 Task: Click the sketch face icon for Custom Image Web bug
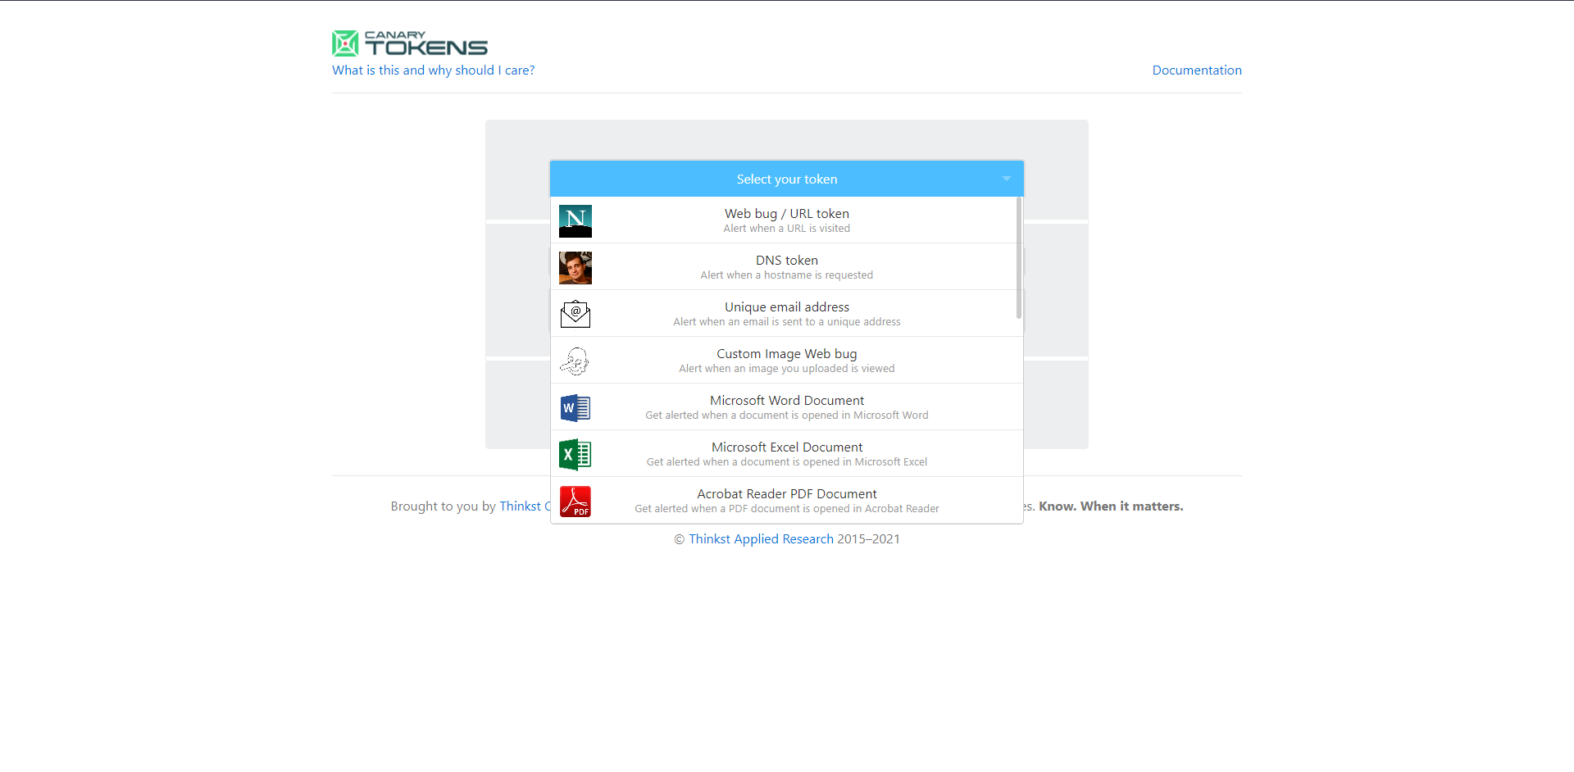point(575,361)
